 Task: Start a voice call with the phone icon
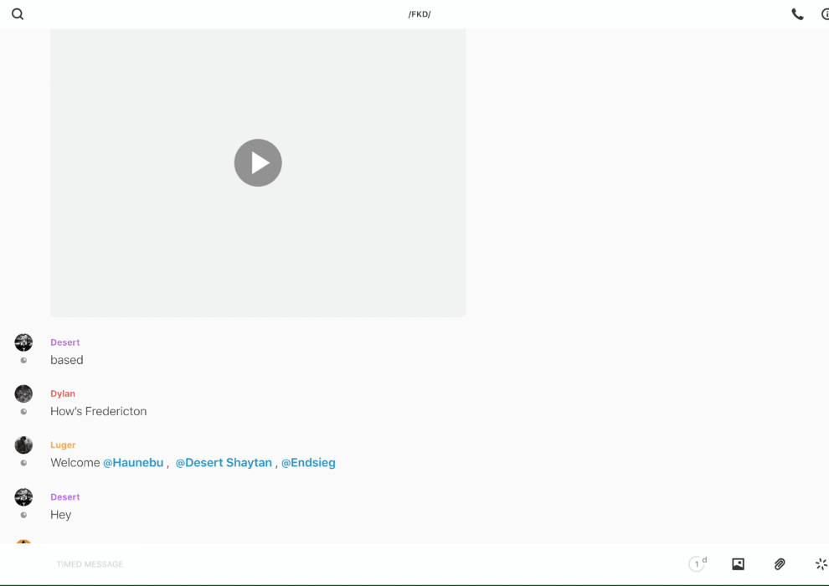click(x=797, y=14)
